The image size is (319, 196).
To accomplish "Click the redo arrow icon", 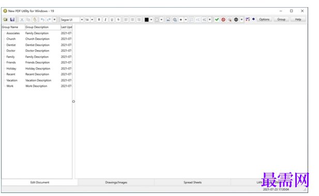I will 49,20.
